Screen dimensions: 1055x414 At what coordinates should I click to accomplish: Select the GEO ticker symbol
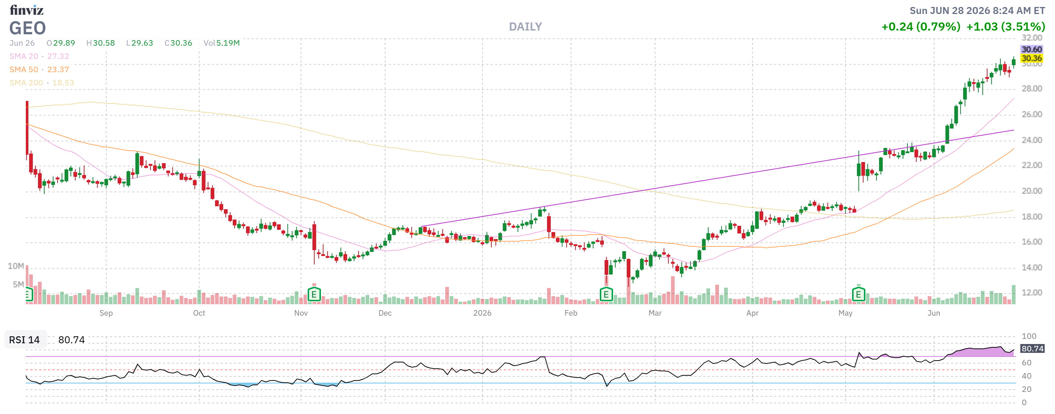pos(27,28)
